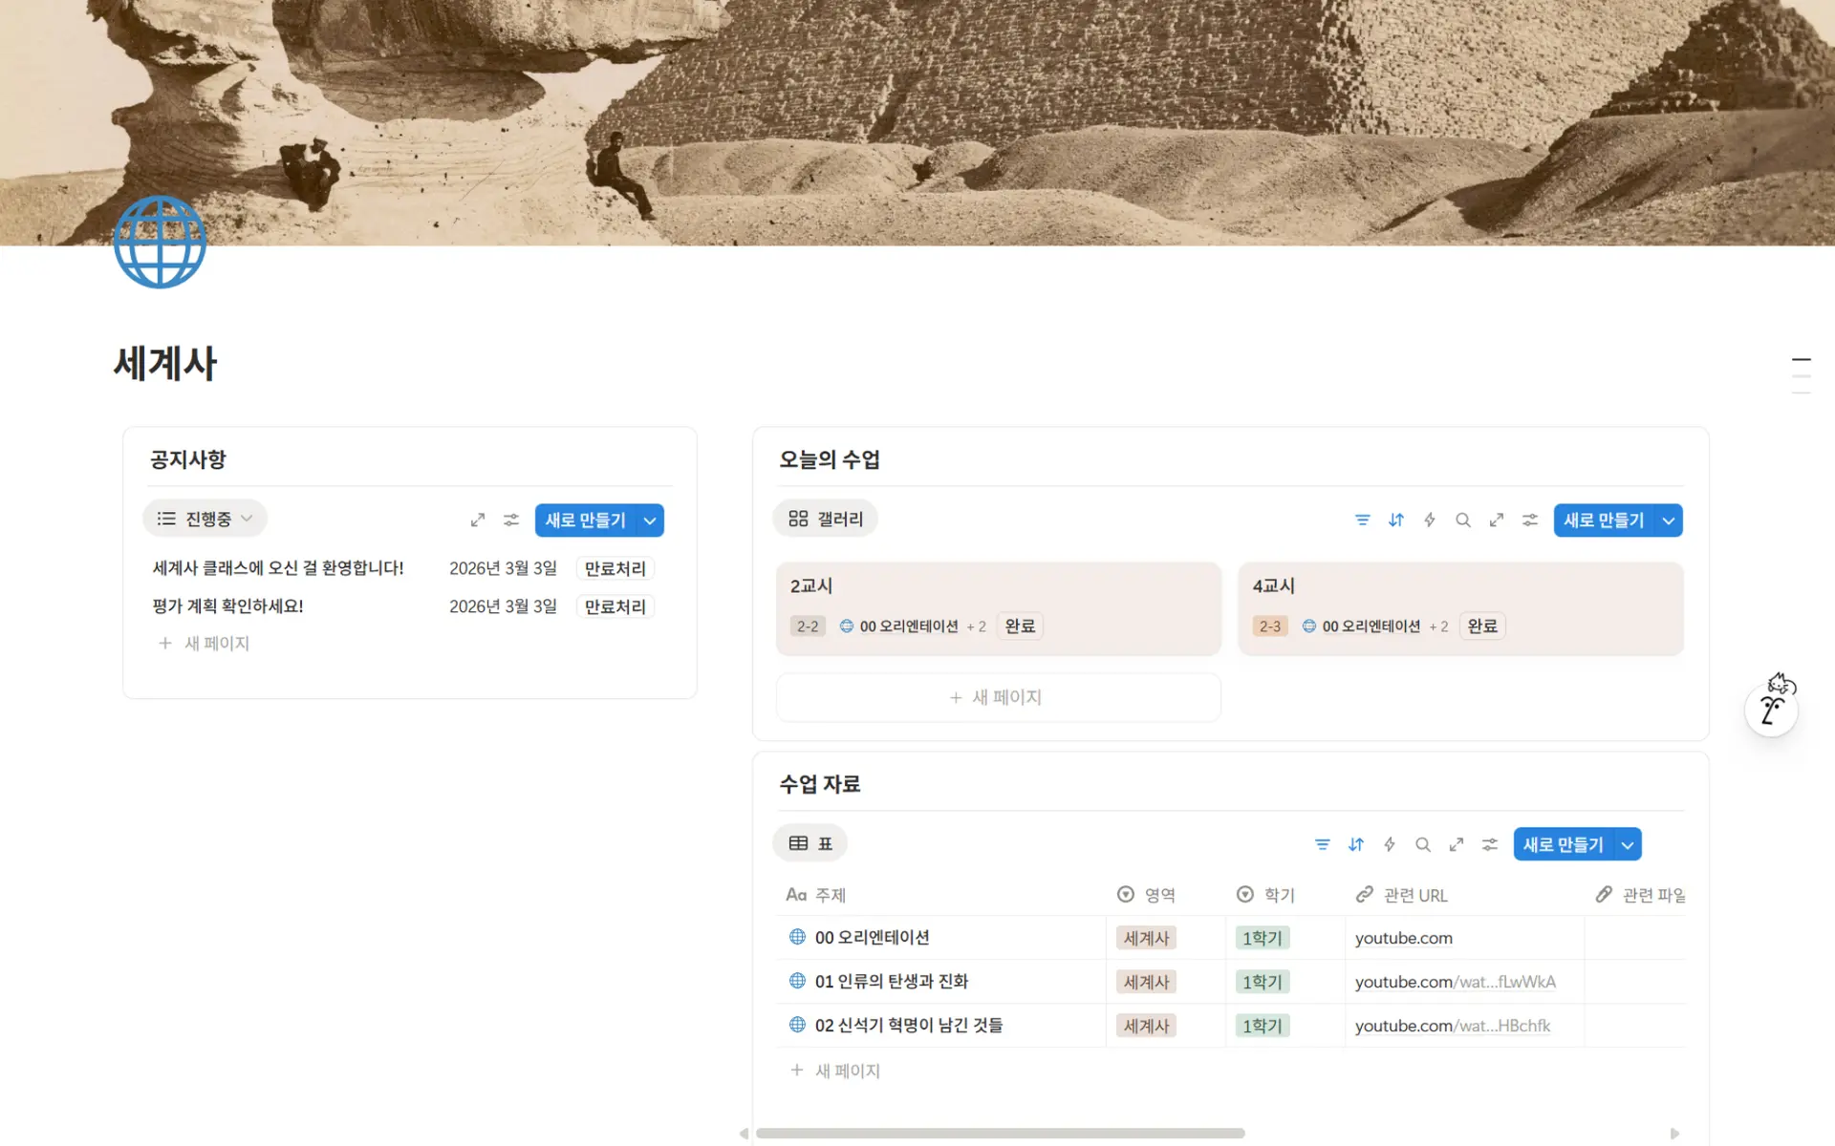Viewport: 1835px width, 1146px height.
Task: Expand the 진행중 view dropdown
Action: coord(205,519)
